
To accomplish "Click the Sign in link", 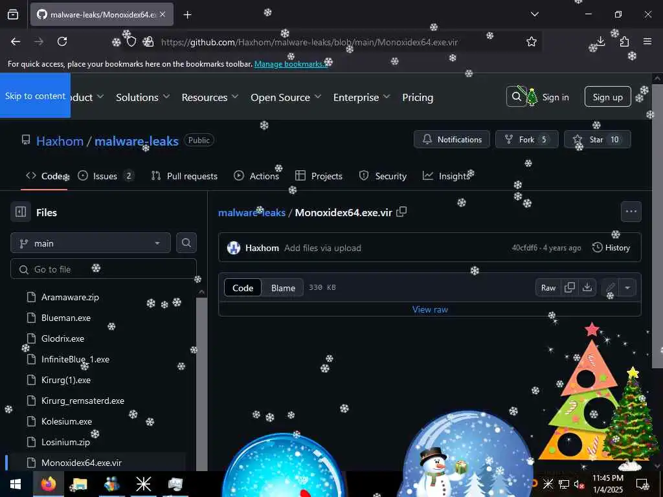I will click(x=555, y=97).
